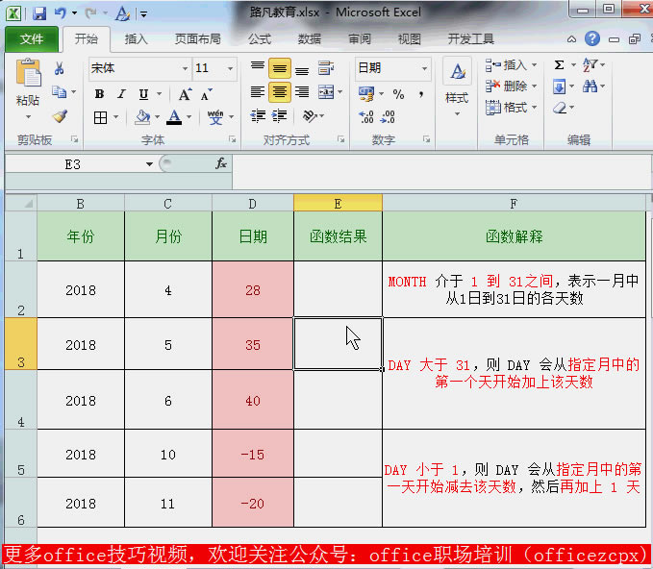Click the Wrap Text icon

[326, 67]
